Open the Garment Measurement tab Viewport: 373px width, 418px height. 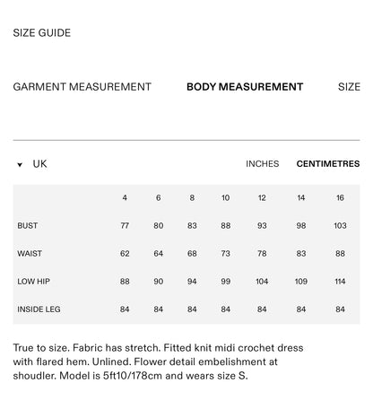click(82, 87)
